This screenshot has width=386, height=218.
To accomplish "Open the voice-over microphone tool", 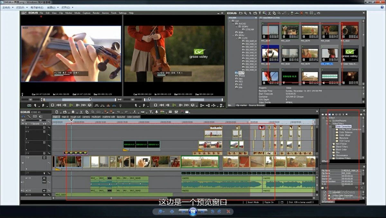I will pyautogui.click(x=157, y=112).
